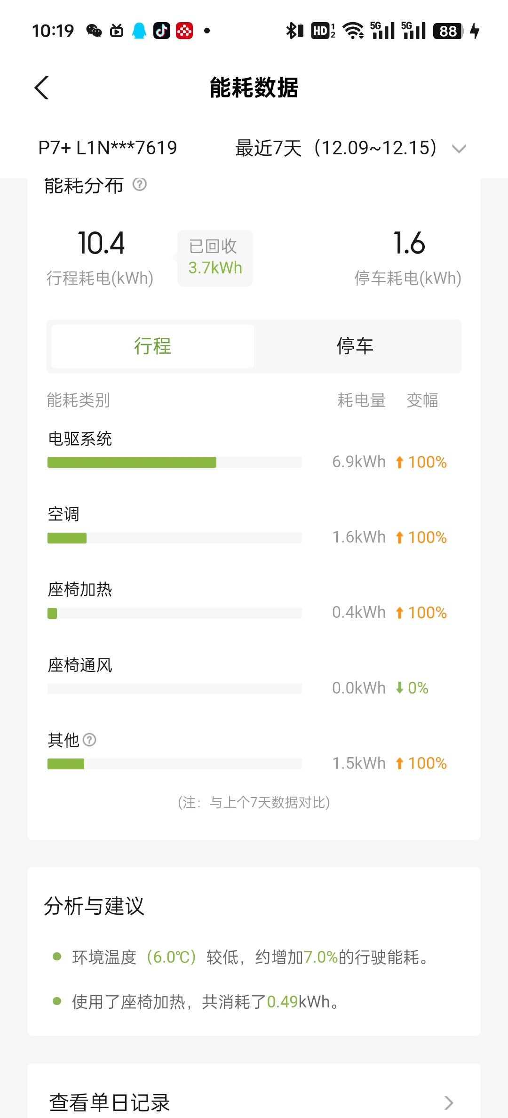Tap question mark icon beside 其他
Image resolution: width=508 pixels, height=1118 pixels.
pyautogui.click(x=89, y=740)
